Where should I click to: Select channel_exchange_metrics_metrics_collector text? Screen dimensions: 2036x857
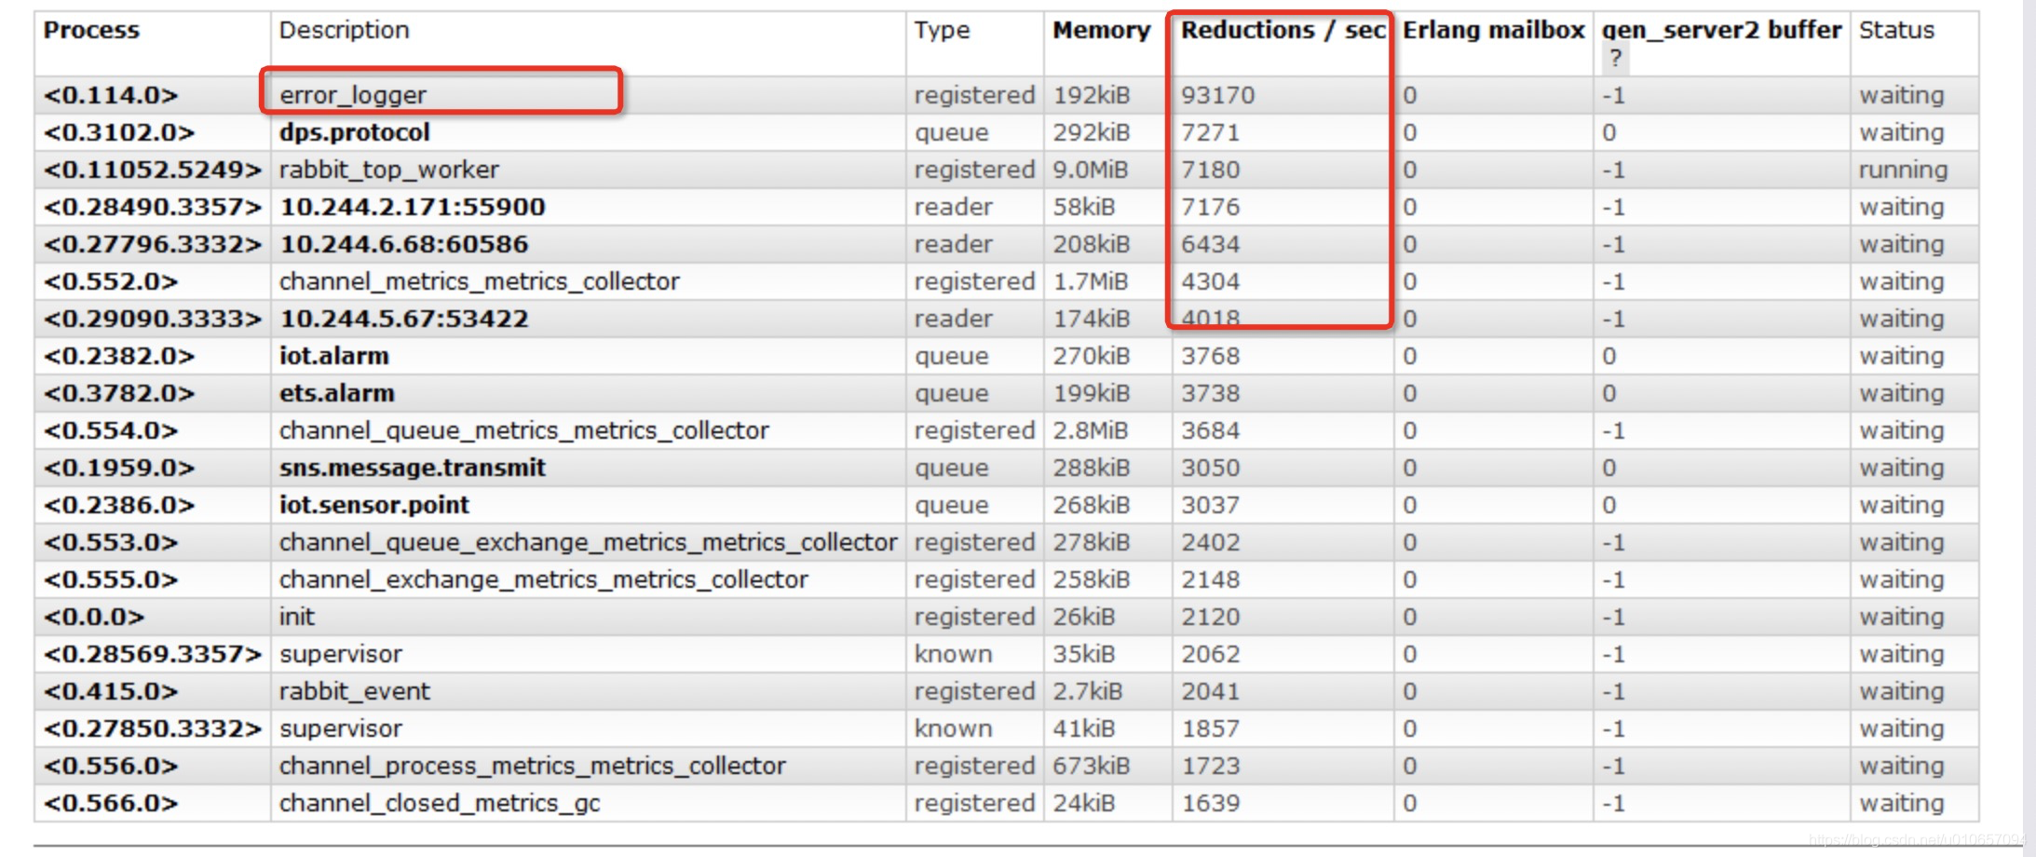pyautogui.click(x=544, y=579)
